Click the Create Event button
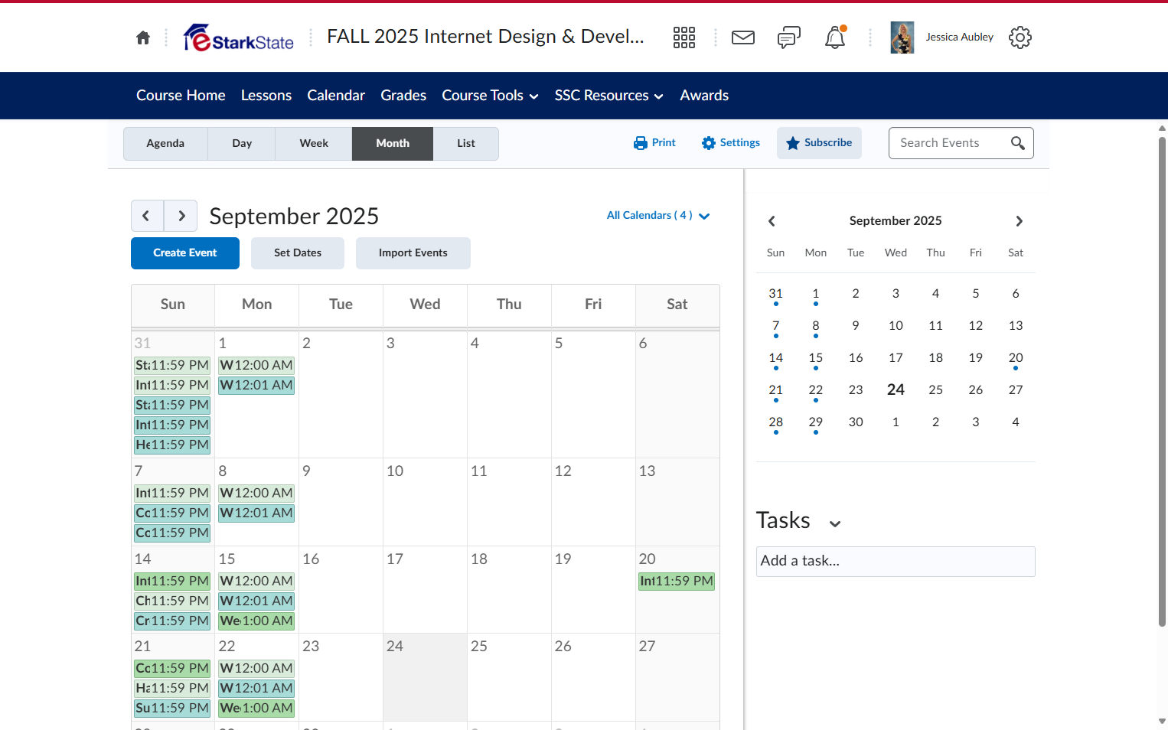Screen dimensions: 1168x730 click(185, 253)
